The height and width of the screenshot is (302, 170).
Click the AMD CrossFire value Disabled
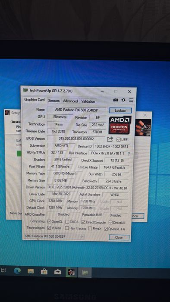[x=63, y=214]
